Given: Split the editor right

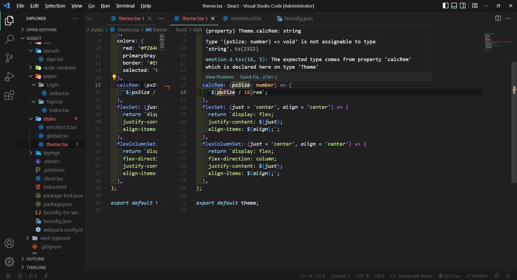Looking at the screenshot, I should [498, 18].
